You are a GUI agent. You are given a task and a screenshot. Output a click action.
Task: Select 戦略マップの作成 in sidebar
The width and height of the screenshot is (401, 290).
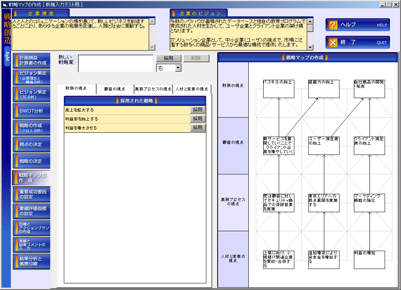point(31,178)
